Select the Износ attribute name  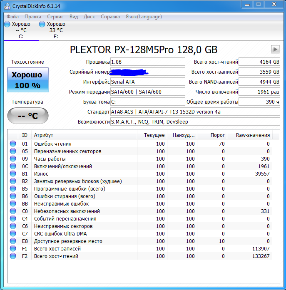[x=41, y=174]
